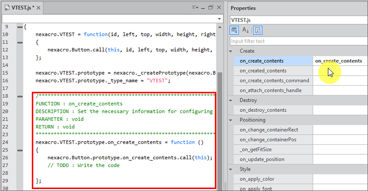Open the function navigation dropdown above editor

coord(219,19)
